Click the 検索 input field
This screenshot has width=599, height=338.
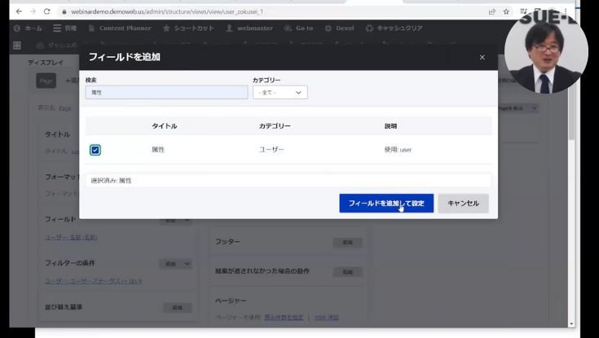pyautogui.click(x=166, y=92)
